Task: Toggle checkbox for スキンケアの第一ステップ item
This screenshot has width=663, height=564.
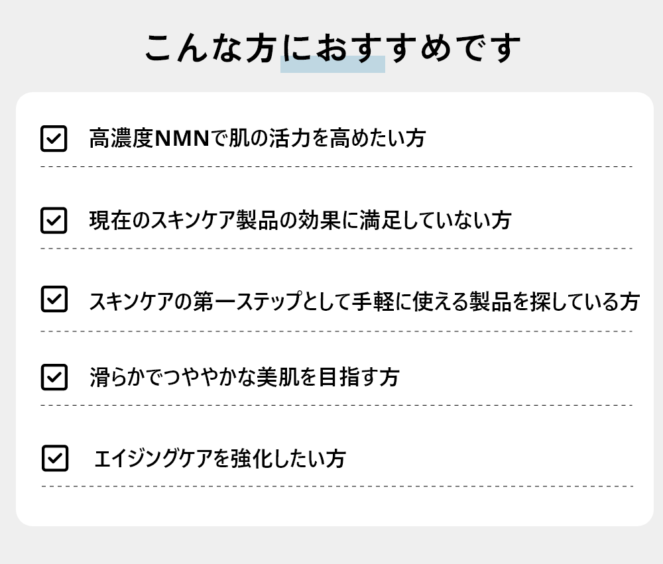Action: tap(54, 299)
